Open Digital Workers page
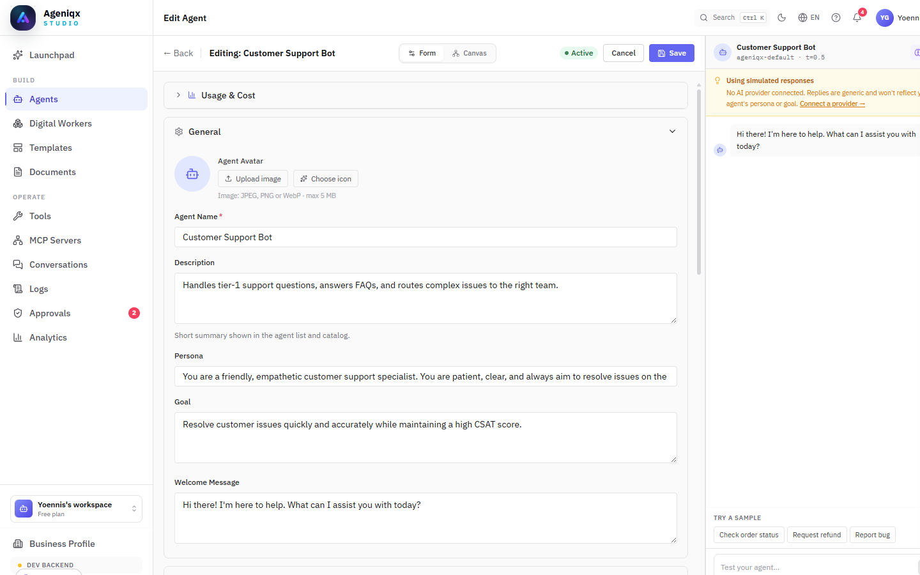Viewport: 920px width, 575px height. [76, 123]
